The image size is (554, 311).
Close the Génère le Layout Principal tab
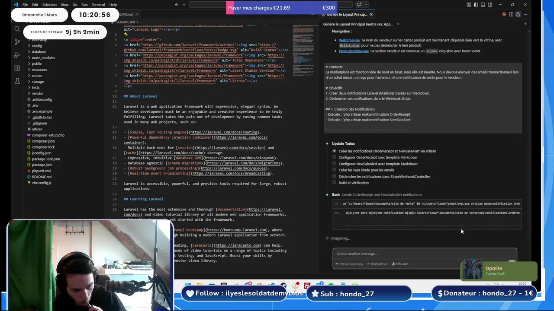point(371,14)
